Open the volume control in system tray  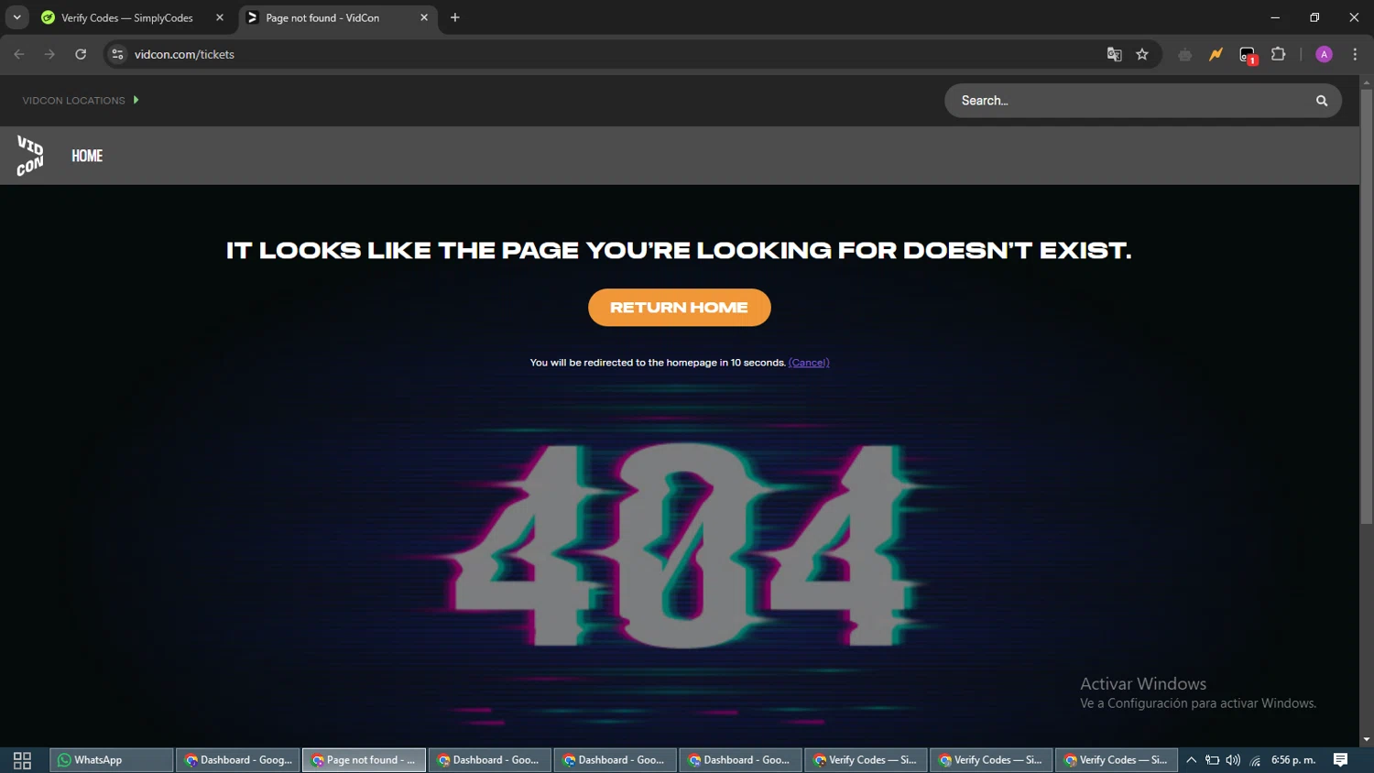[1233, 760]
